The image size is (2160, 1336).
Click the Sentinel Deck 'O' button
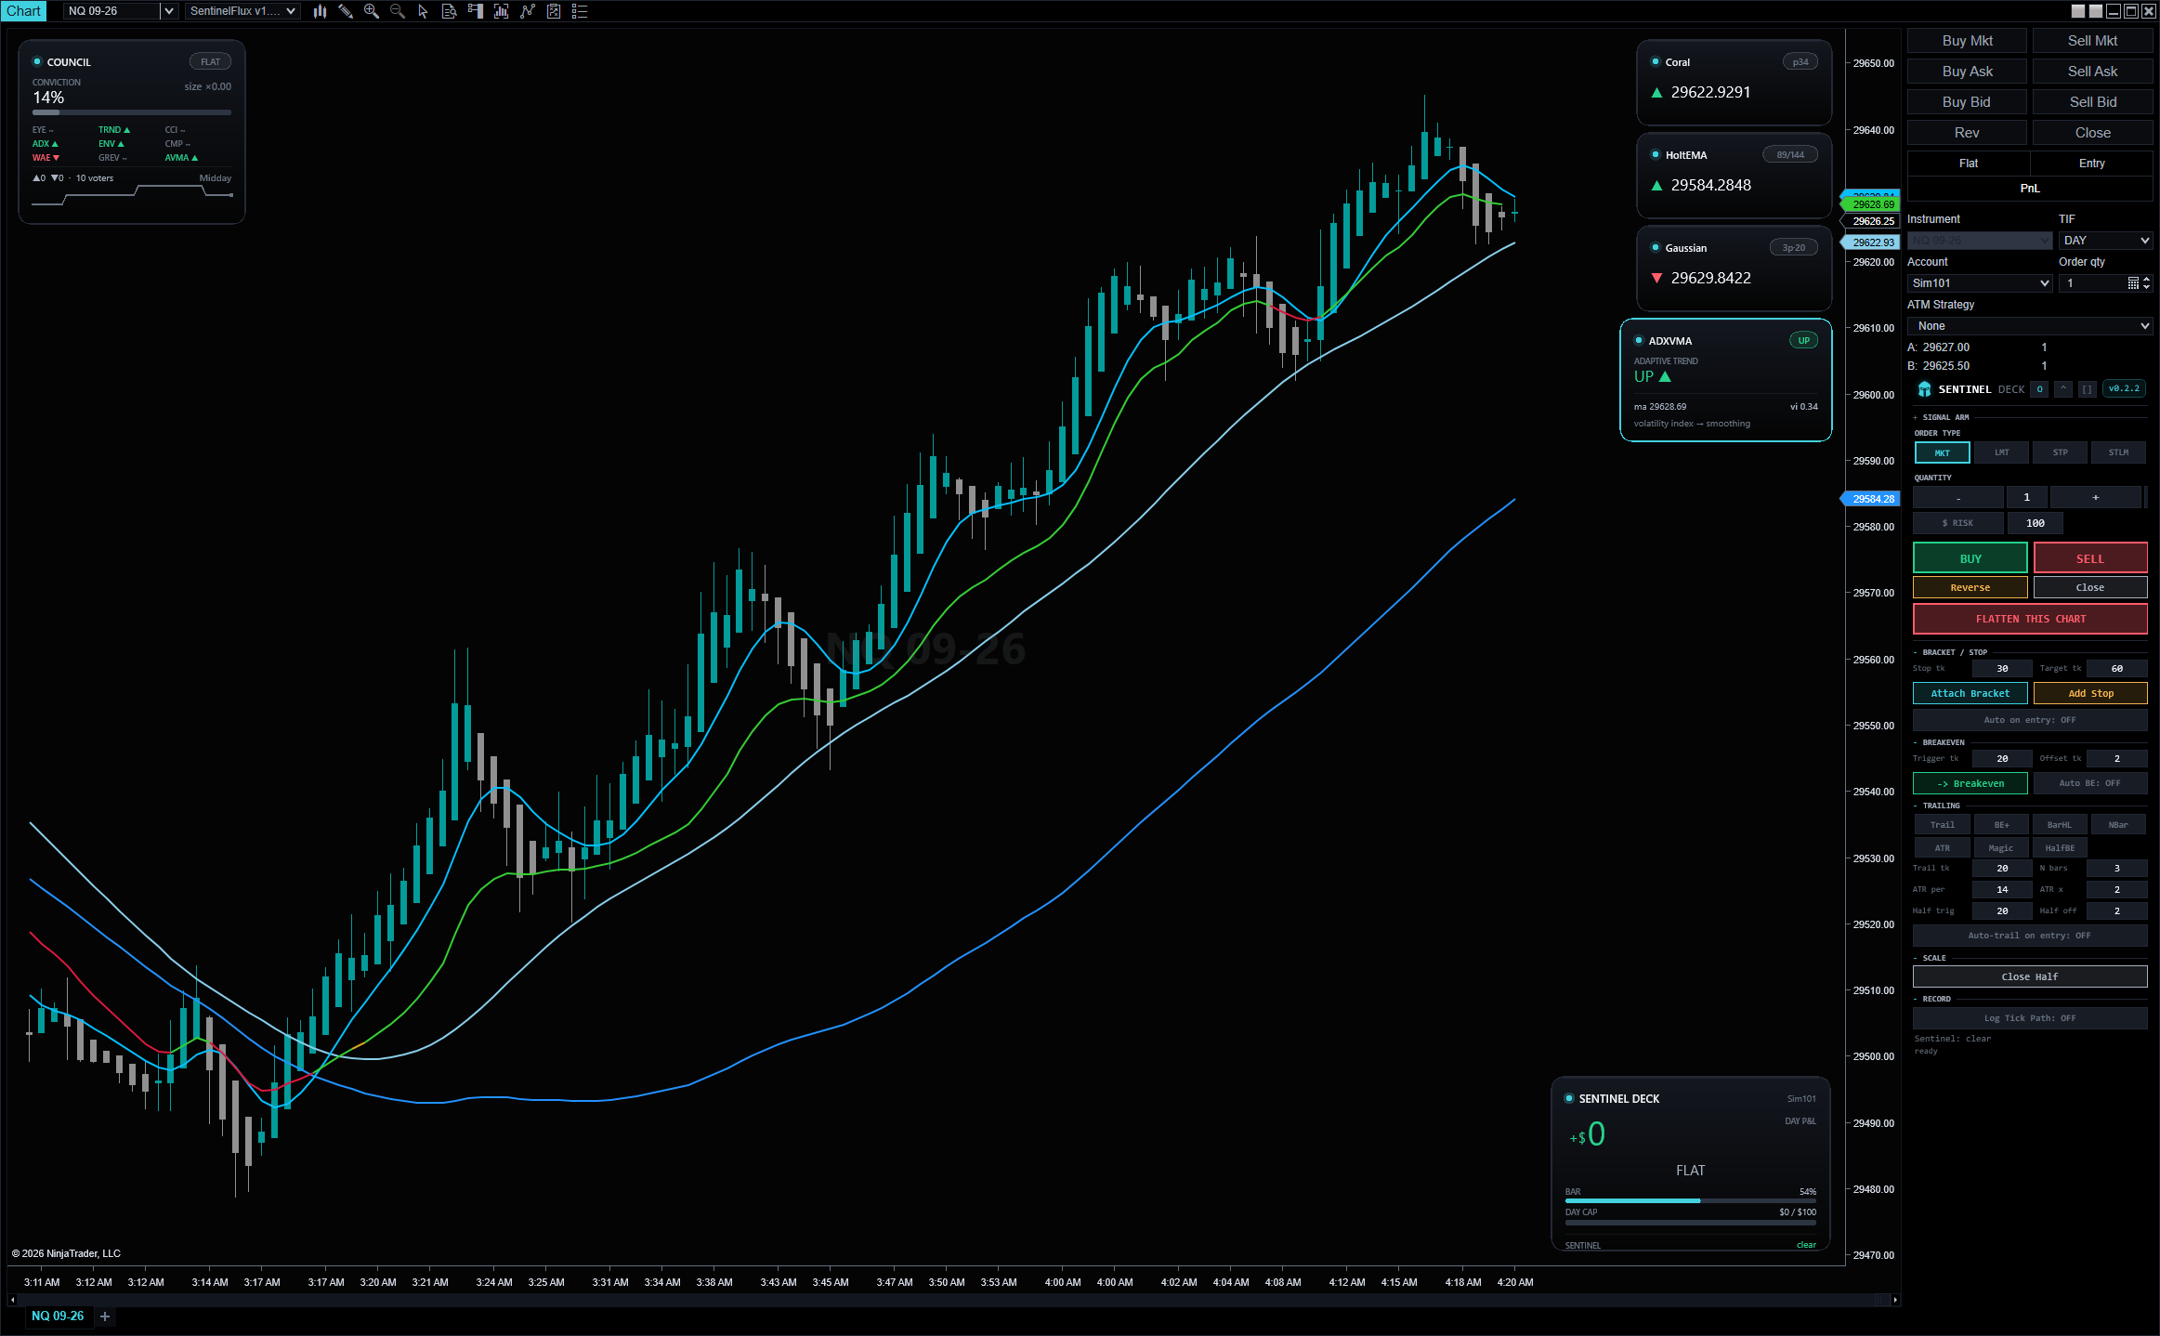[2040, 389]
